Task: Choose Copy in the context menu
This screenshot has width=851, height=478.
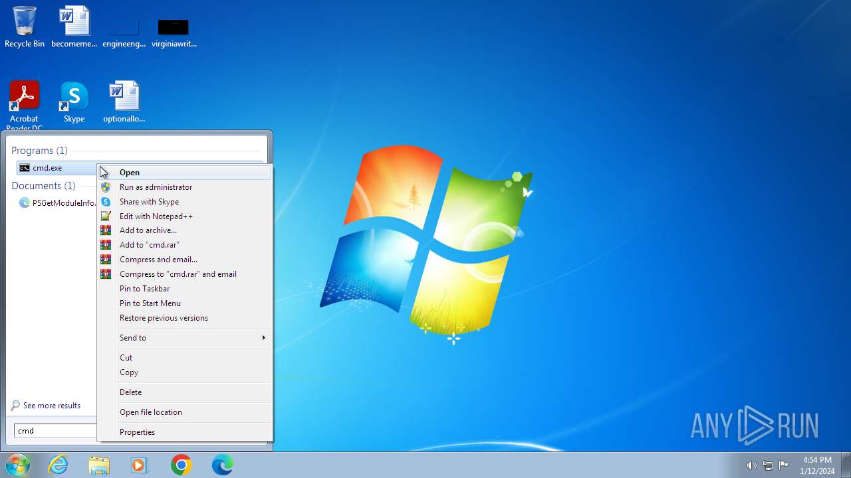Action: pos(185,372)
